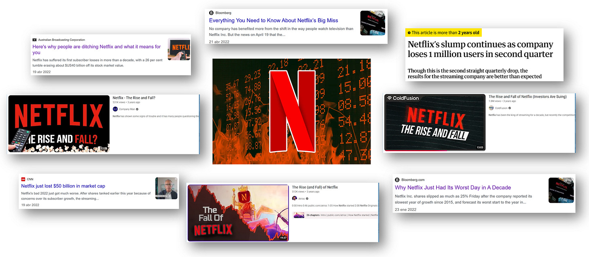Click the thumbnail beside the Bloomberg.com Worst Day article

tap(561, 190)
